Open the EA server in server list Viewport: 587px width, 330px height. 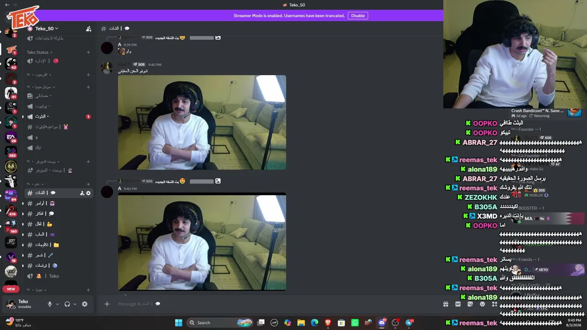pos(11,137)
